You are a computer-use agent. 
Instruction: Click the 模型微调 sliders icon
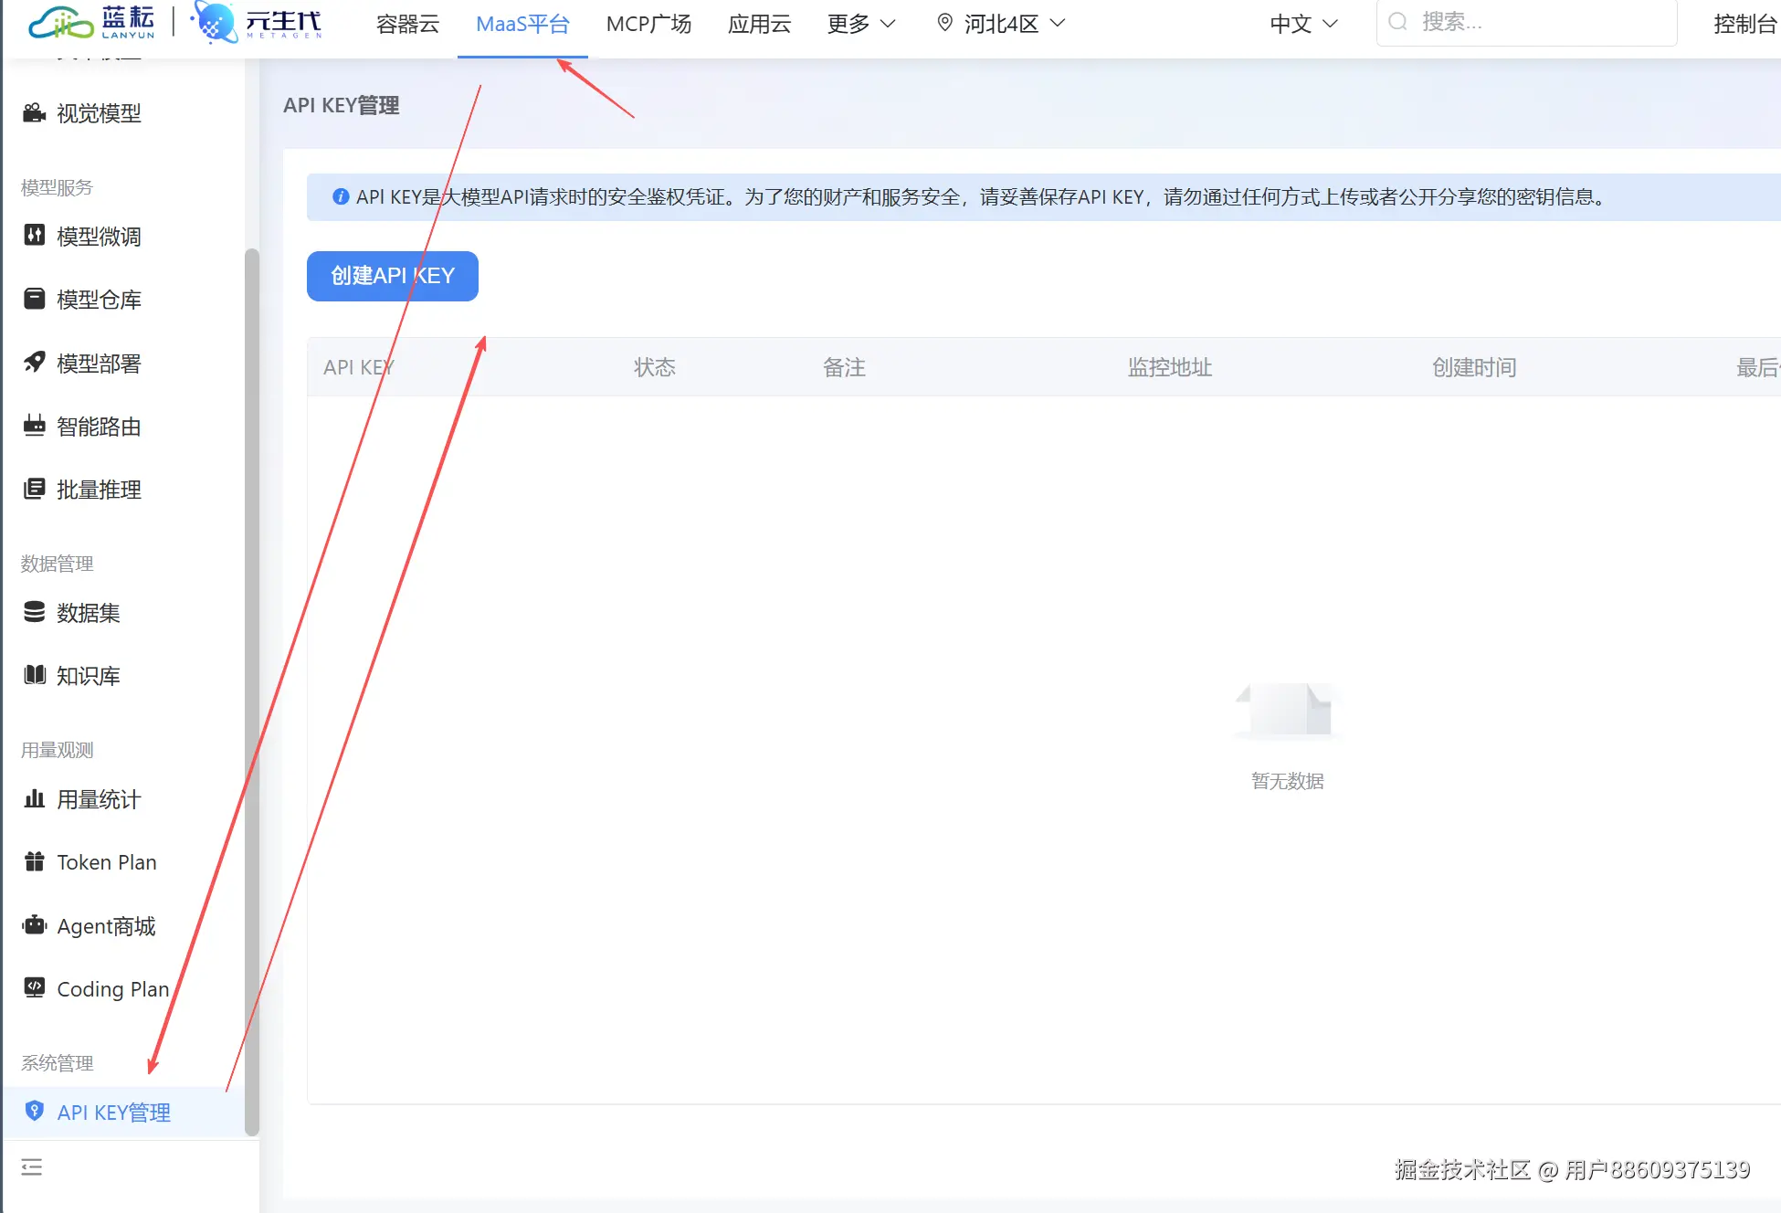(35, 236)
